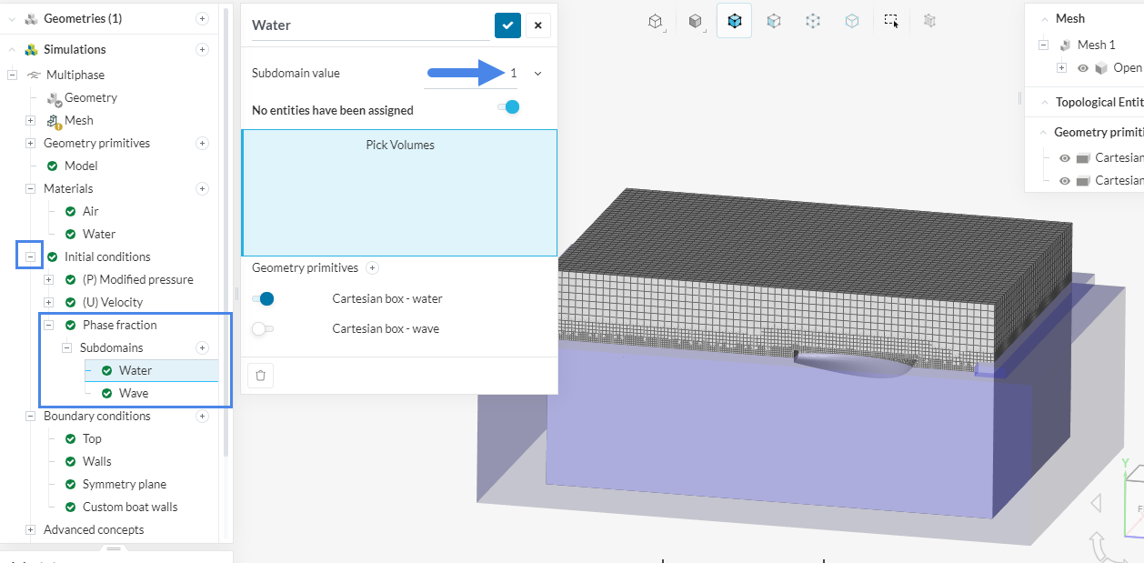Expand the Advanced concepts node
This screenshot has height=563, width=1144.
click(30, 529)
